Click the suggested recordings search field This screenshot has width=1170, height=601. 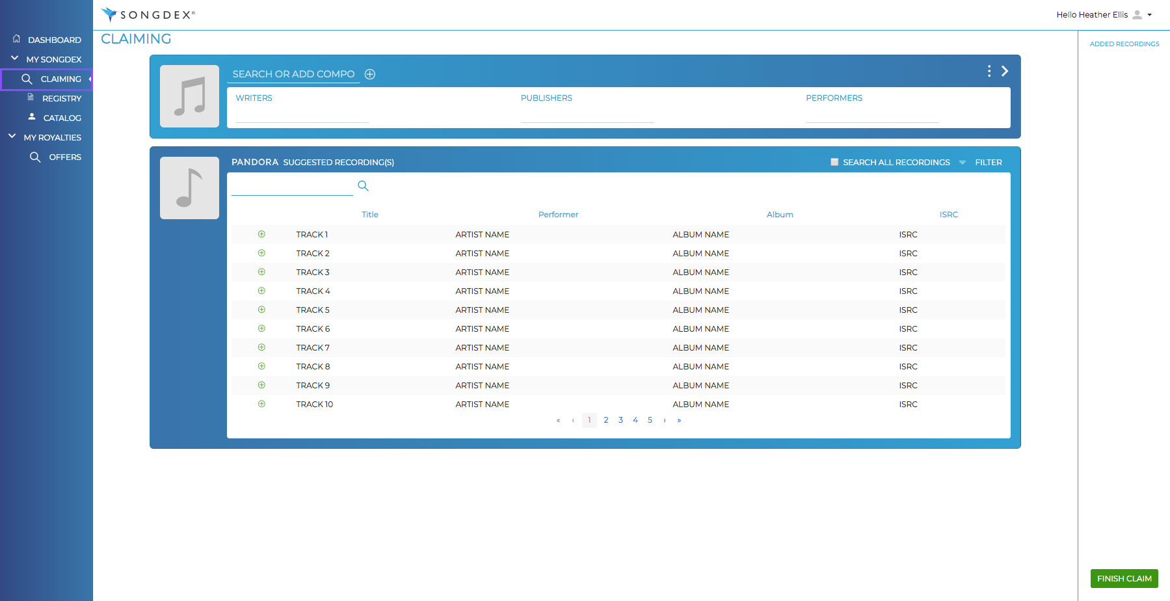[x=292, y=186]
